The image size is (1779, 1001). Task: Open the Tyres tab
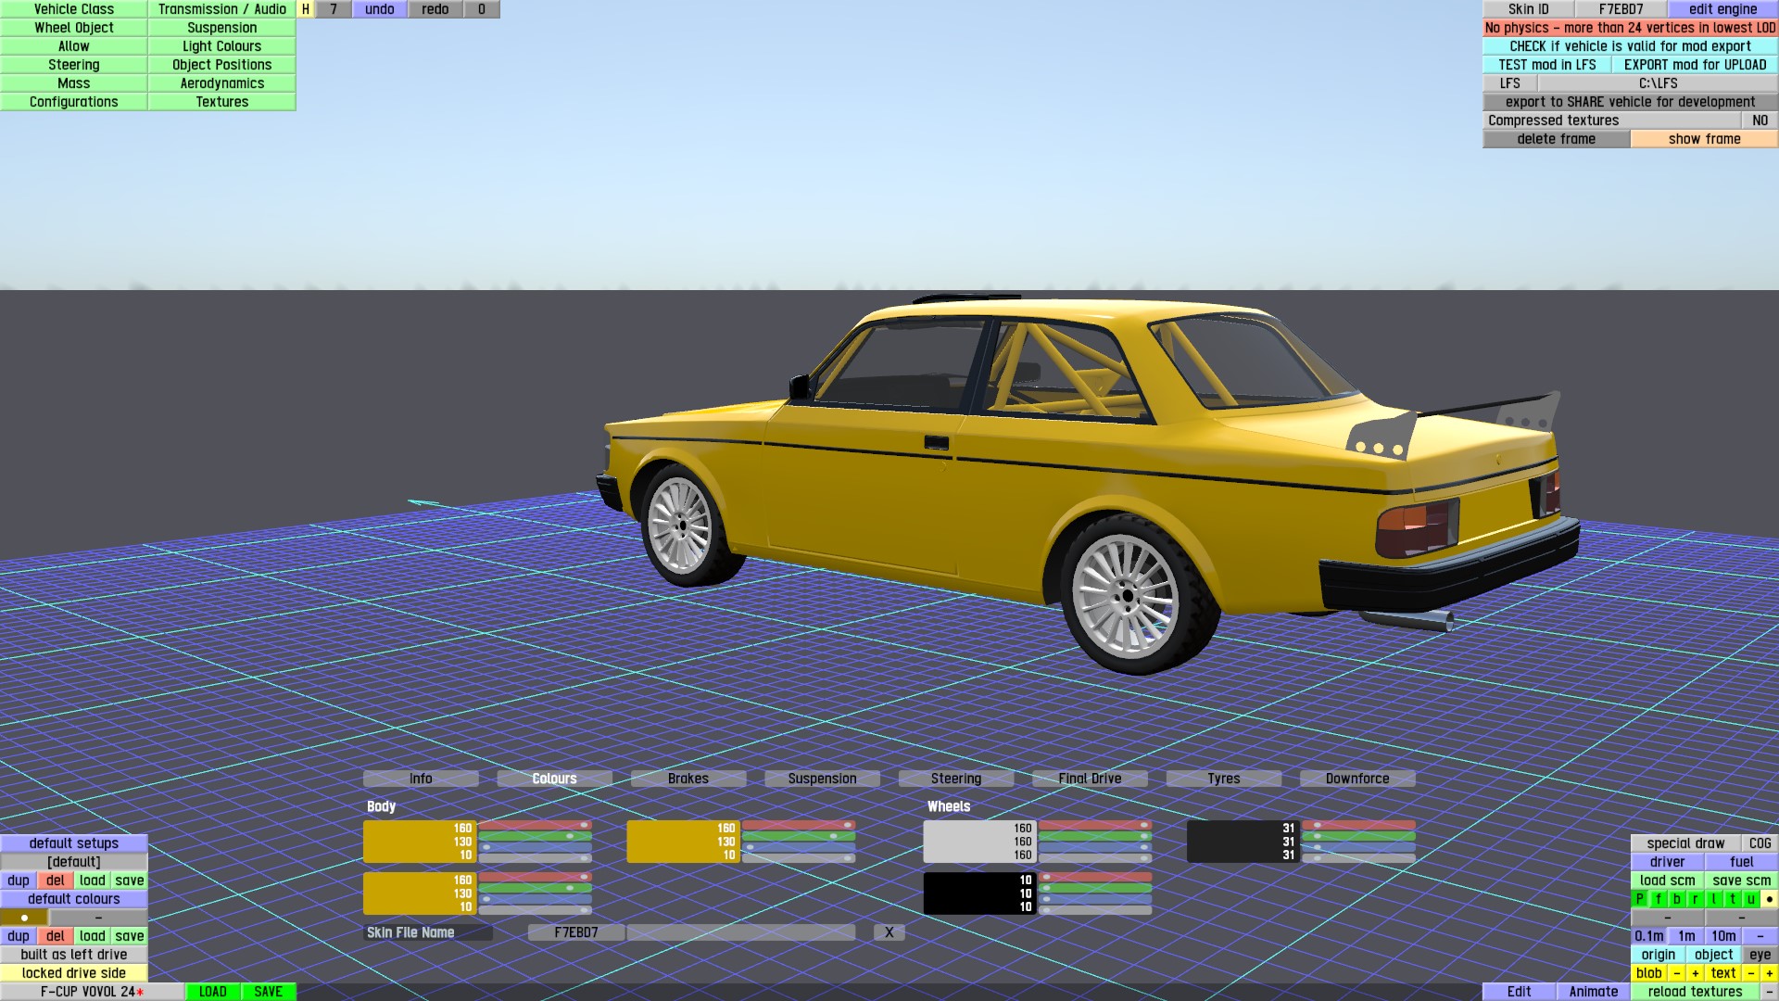pos(1223,779)
